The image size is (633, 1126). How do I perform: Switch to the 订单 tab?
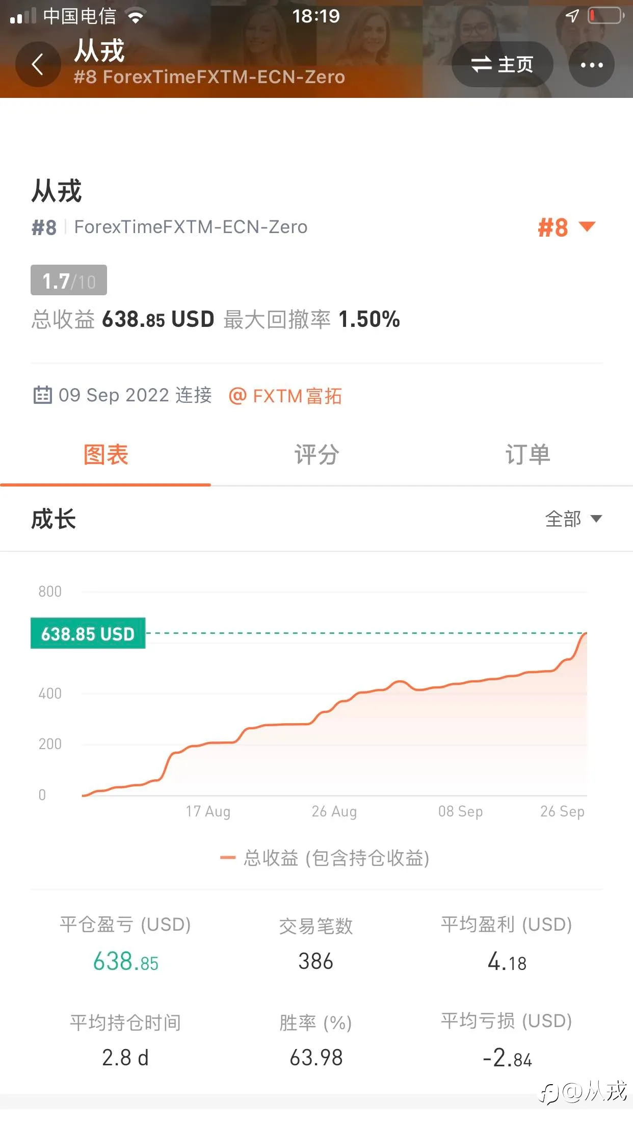coord(527,454)
